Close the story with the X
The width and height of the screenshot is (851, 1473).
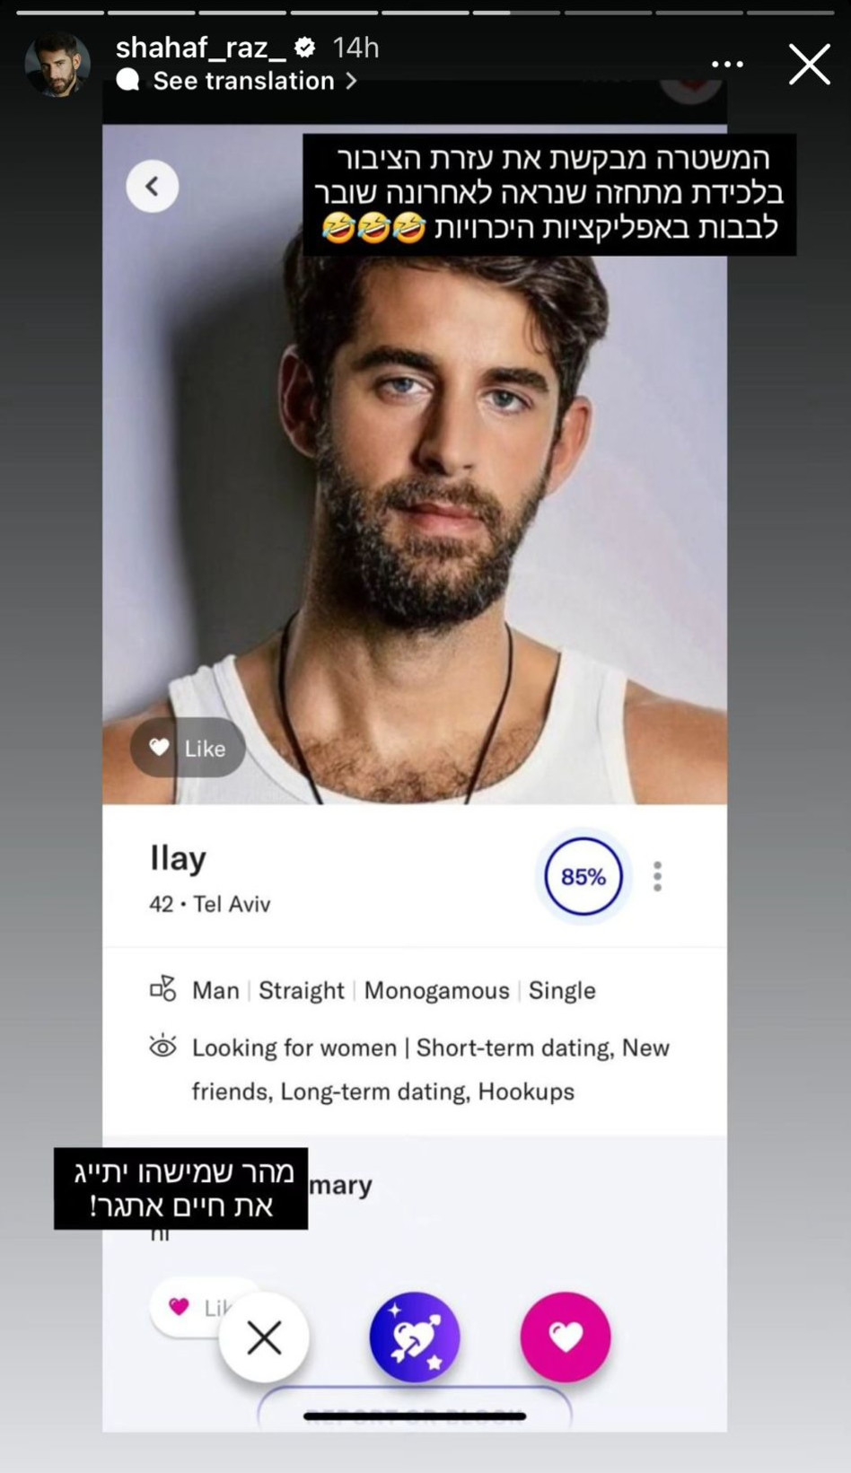click(x=809, y=65)
